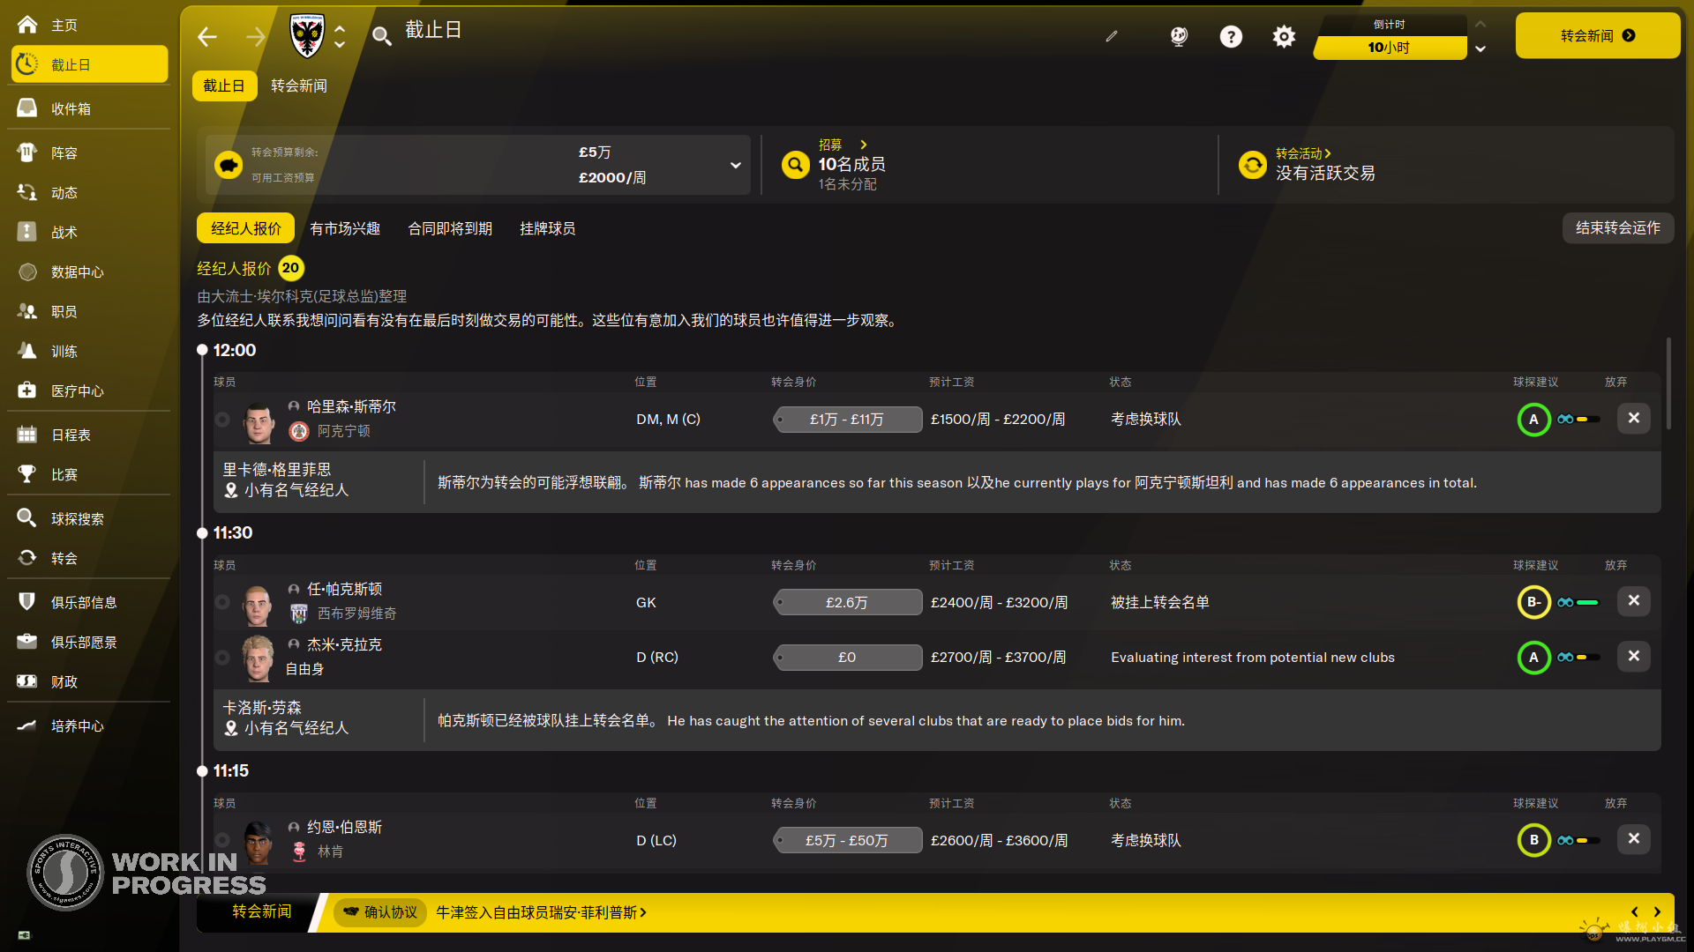Go forward with the right arrow

pos(256,36)
